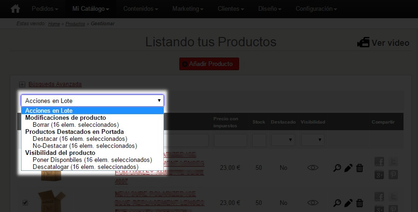Screen dimensions: 418x212
Task: Toggle visibility eye of second product row
Action: click(x=313, y=203)
